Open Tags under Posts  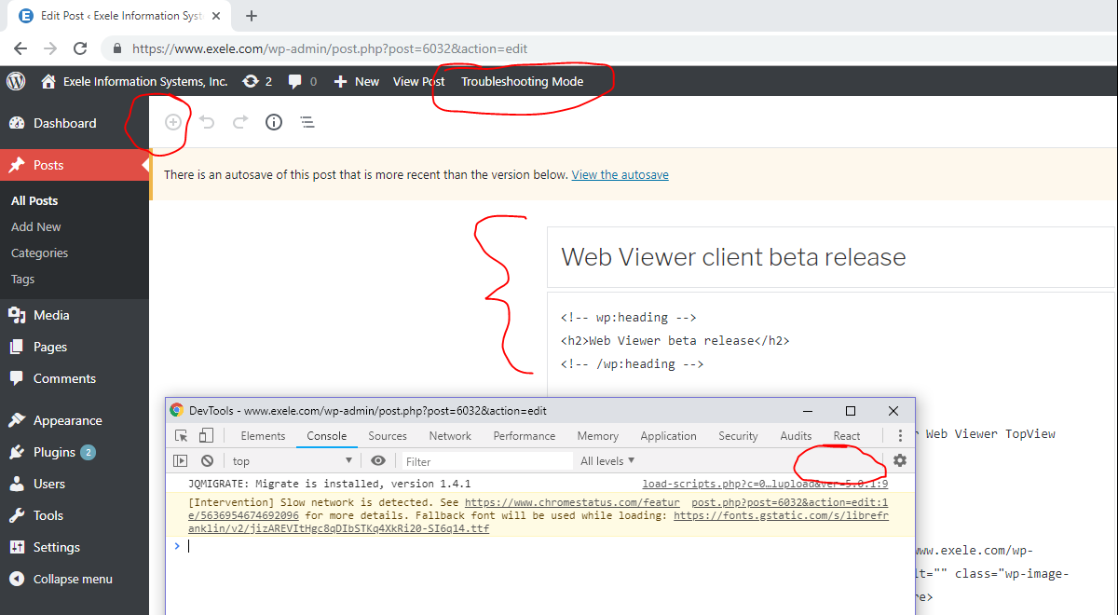[x=22, y=279]
